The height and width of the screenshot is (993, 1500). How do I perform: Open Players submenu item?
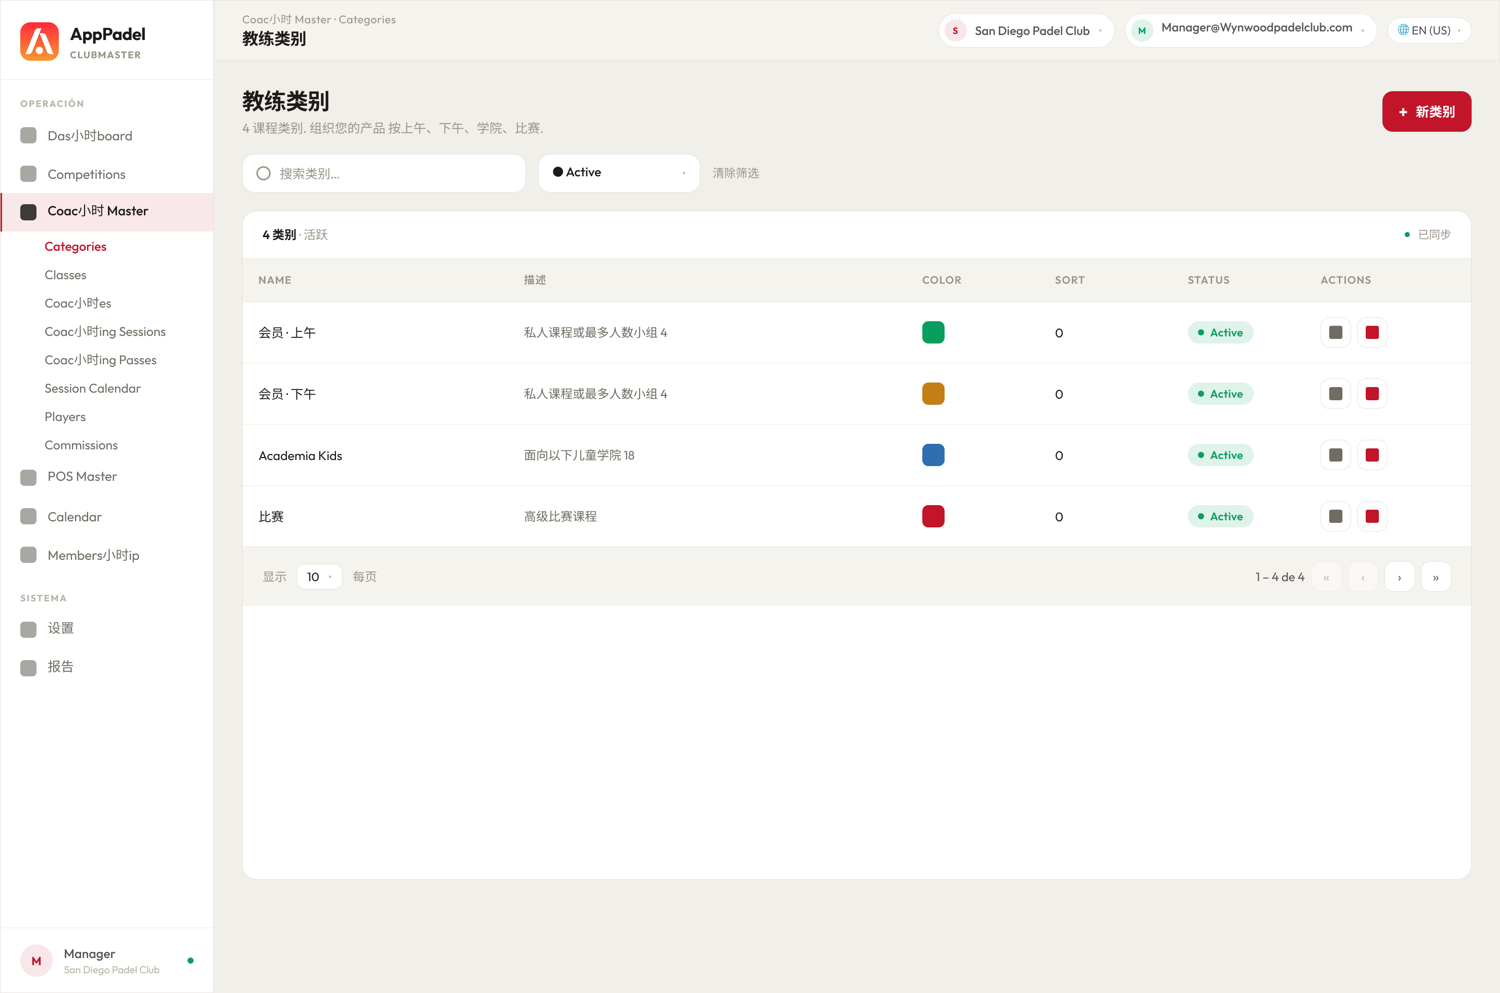tap(65, 416)
